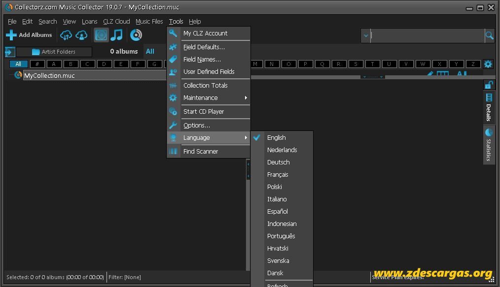Click the CLZ Cloud upload sync icon
This screenshot has width=500, height=287.
coord(66,35)
